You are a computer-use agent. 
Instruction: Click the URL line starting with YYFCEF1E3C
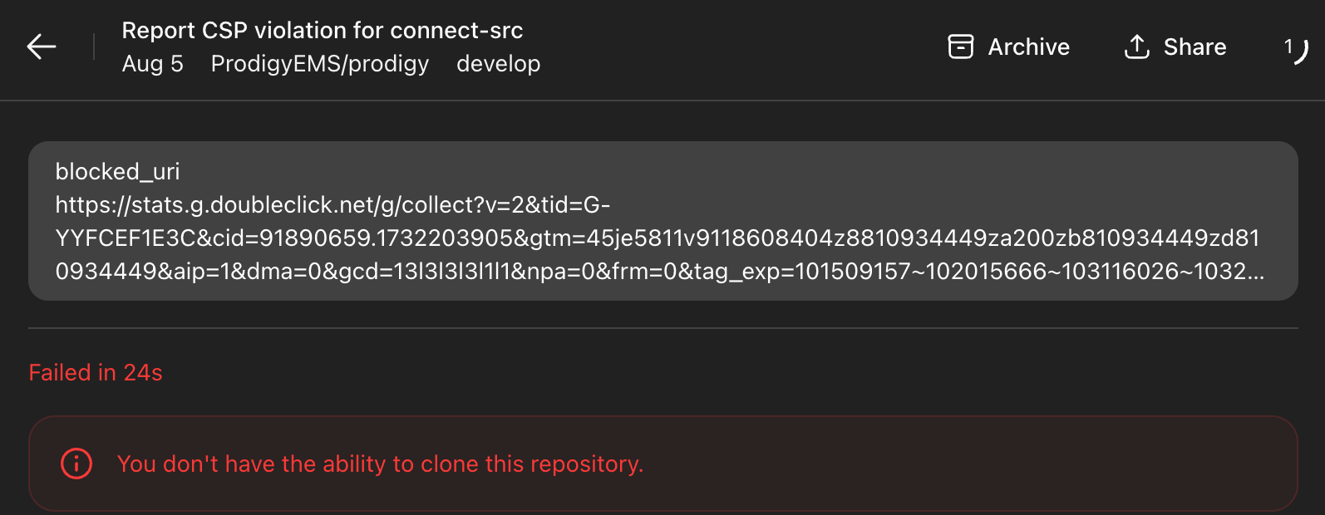tap(657, 238)
